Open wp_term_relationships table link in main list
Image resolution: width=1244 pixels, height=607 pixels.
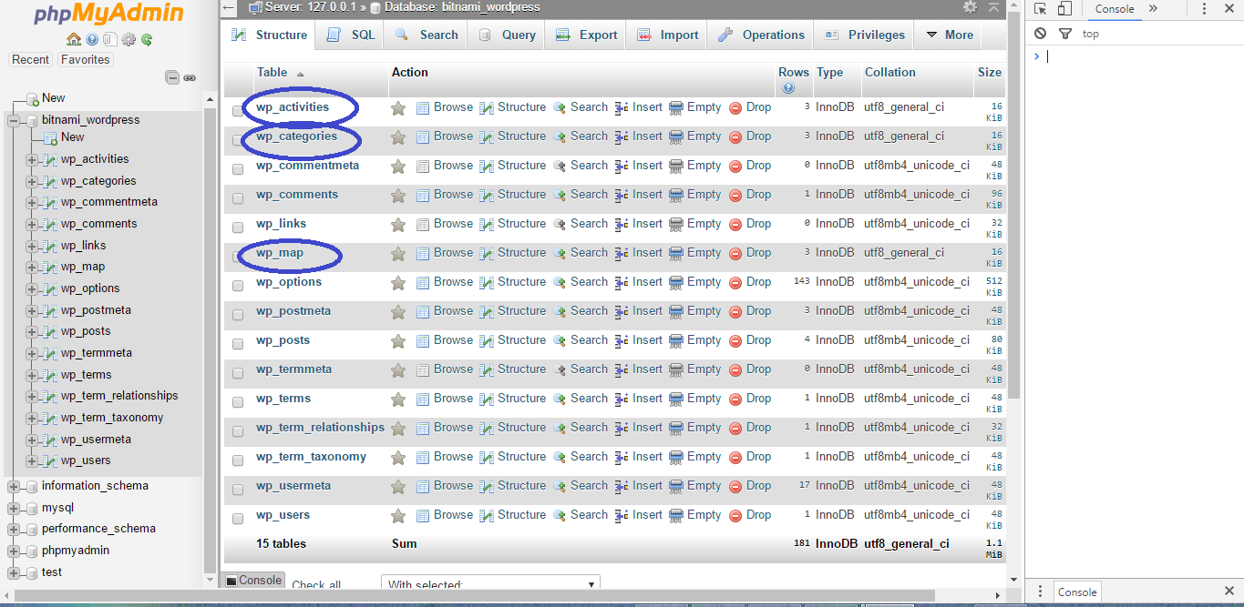point(320,428)
